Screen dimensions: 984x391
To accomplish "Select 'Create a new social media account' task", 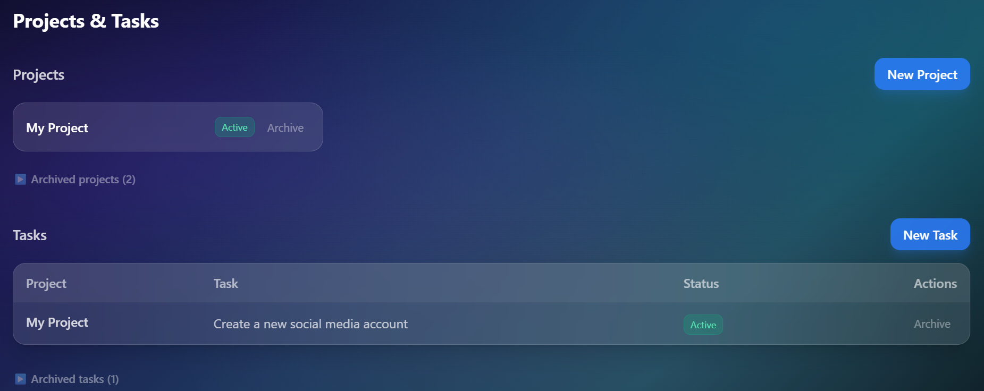I will click(310, 324).
